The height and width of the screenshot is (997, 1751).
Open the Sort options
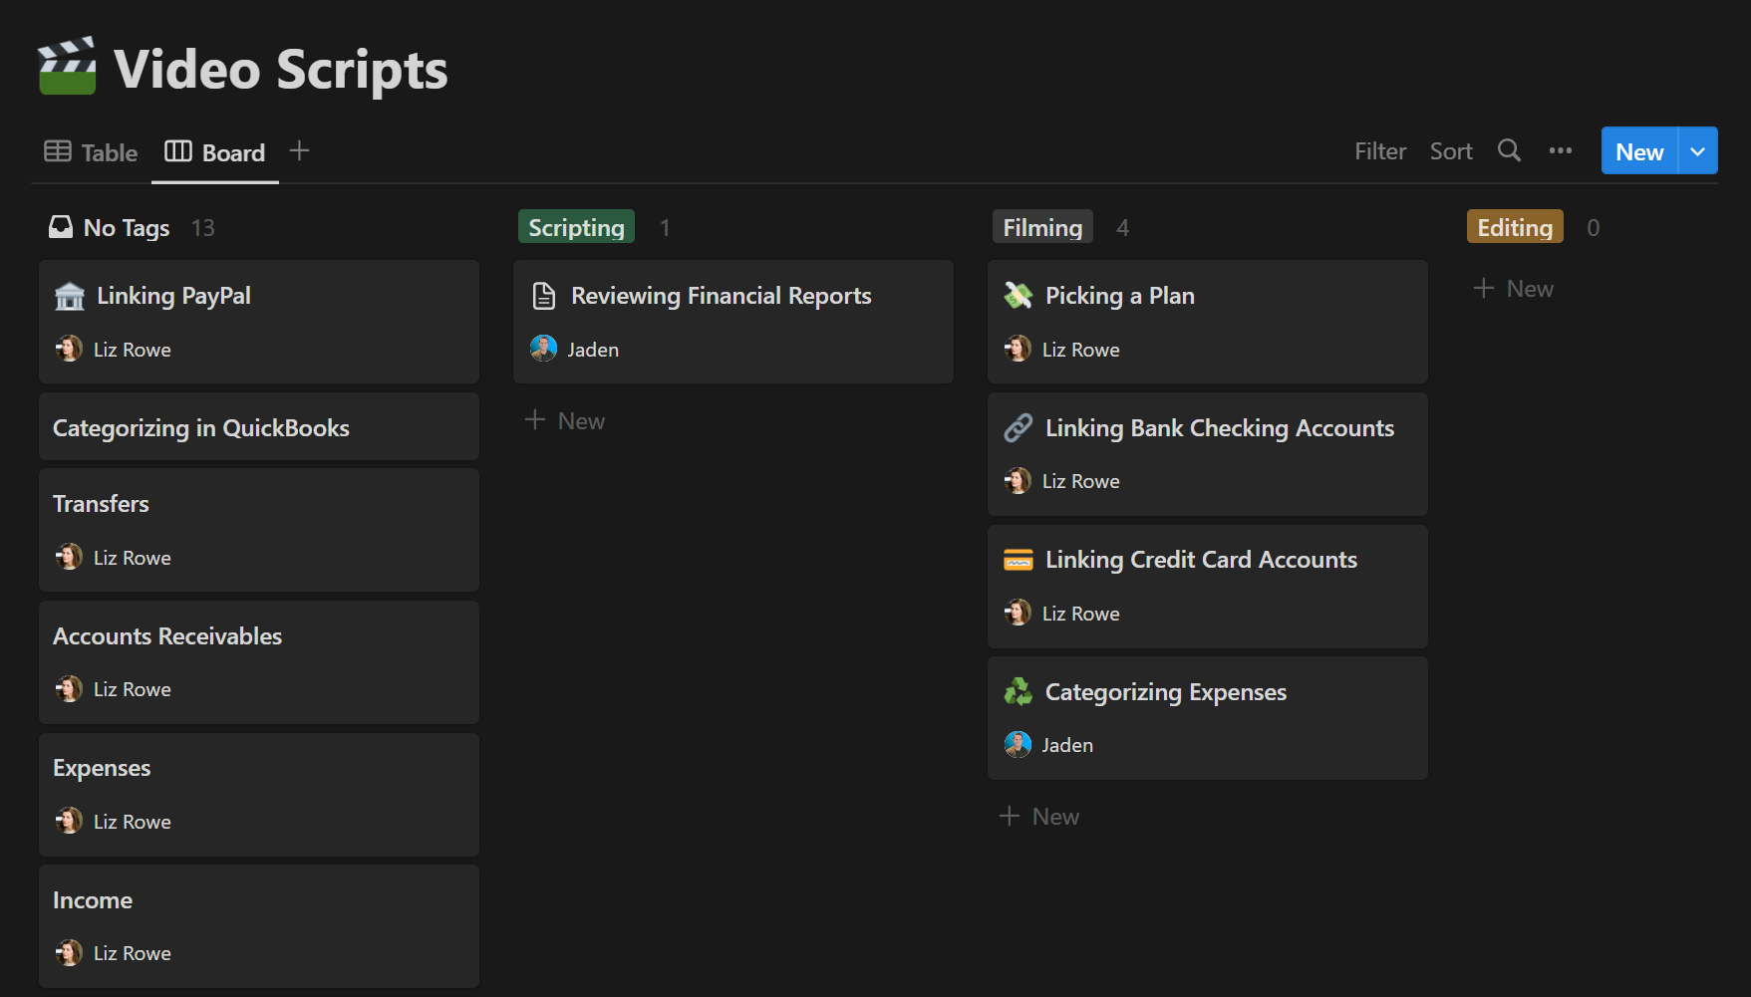tap(1450, 151)
